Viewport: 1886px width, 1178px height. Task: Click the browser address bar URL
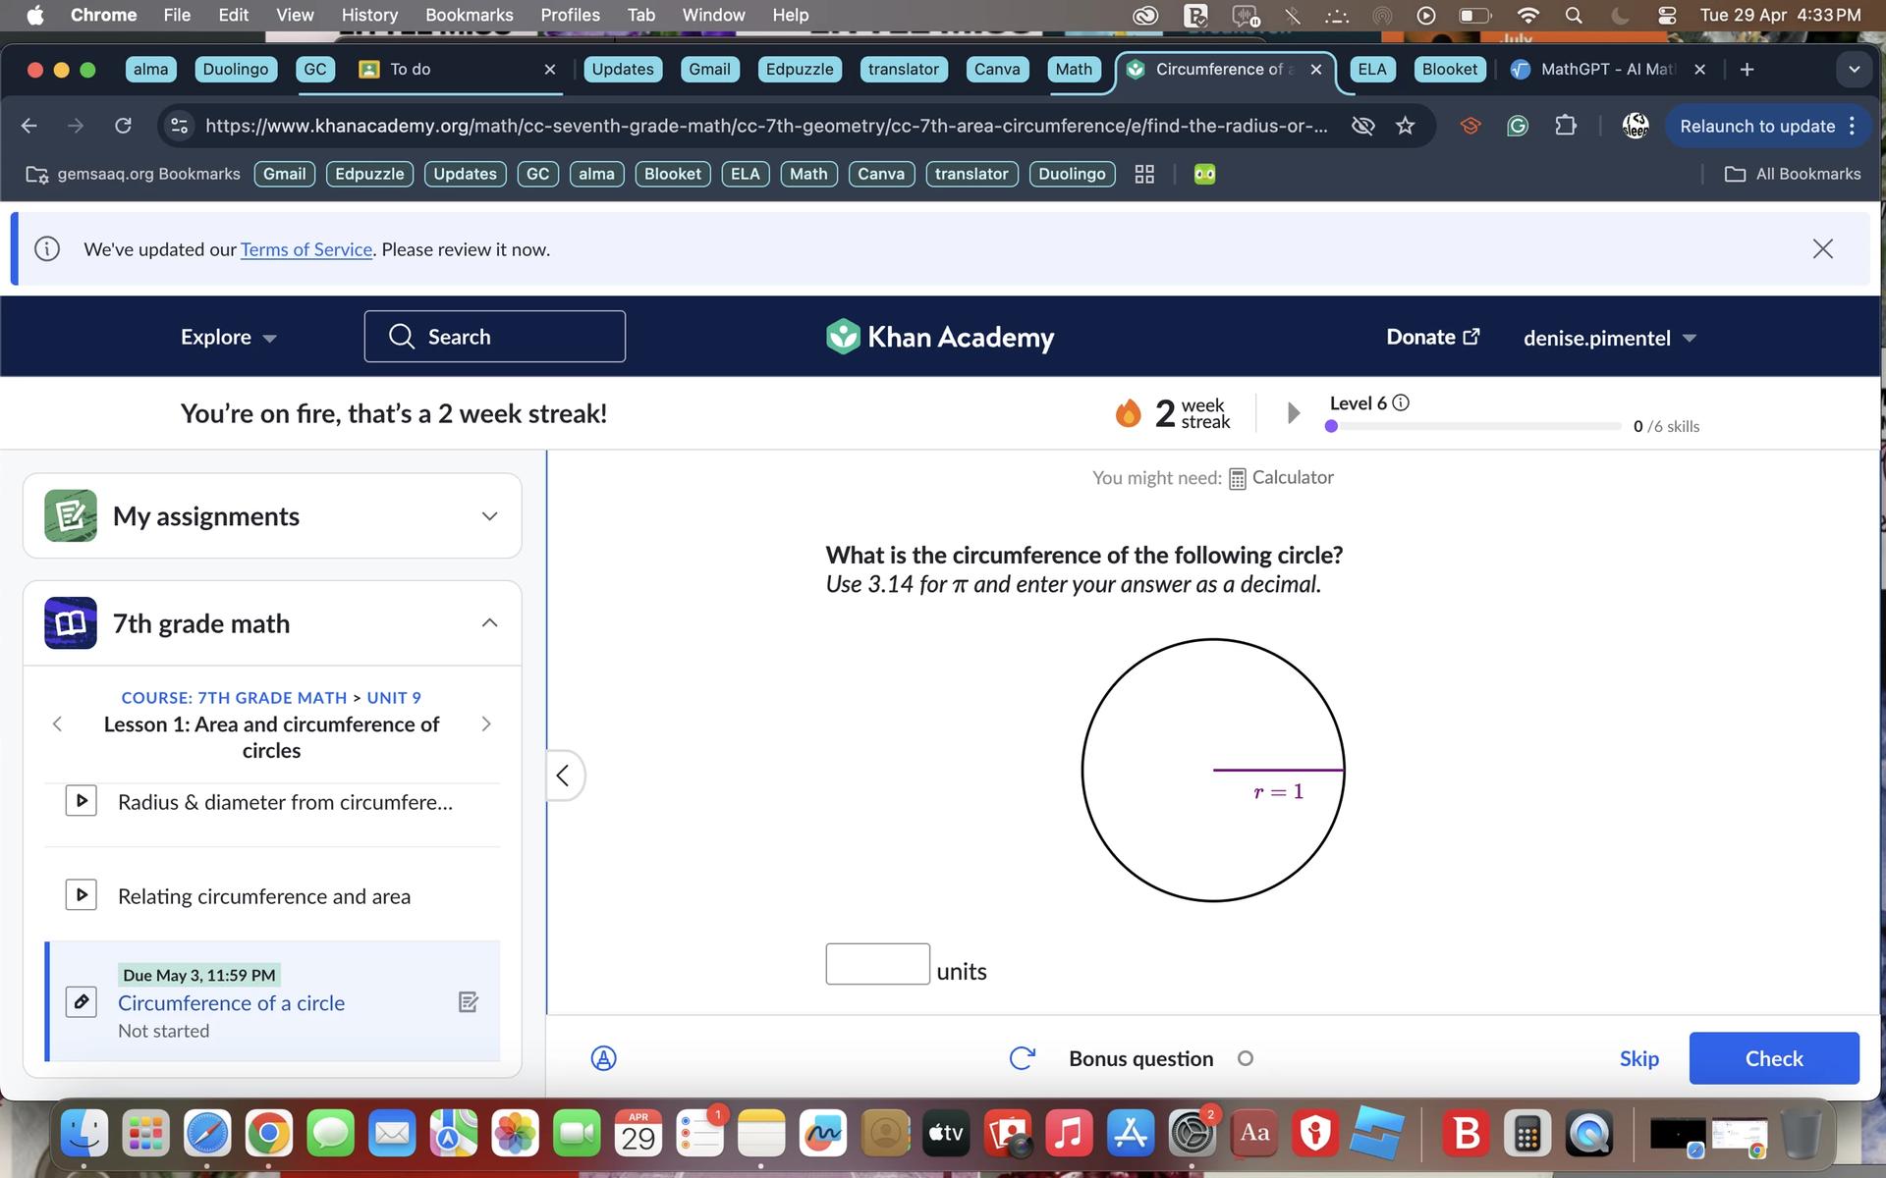(x=766, y=126)
